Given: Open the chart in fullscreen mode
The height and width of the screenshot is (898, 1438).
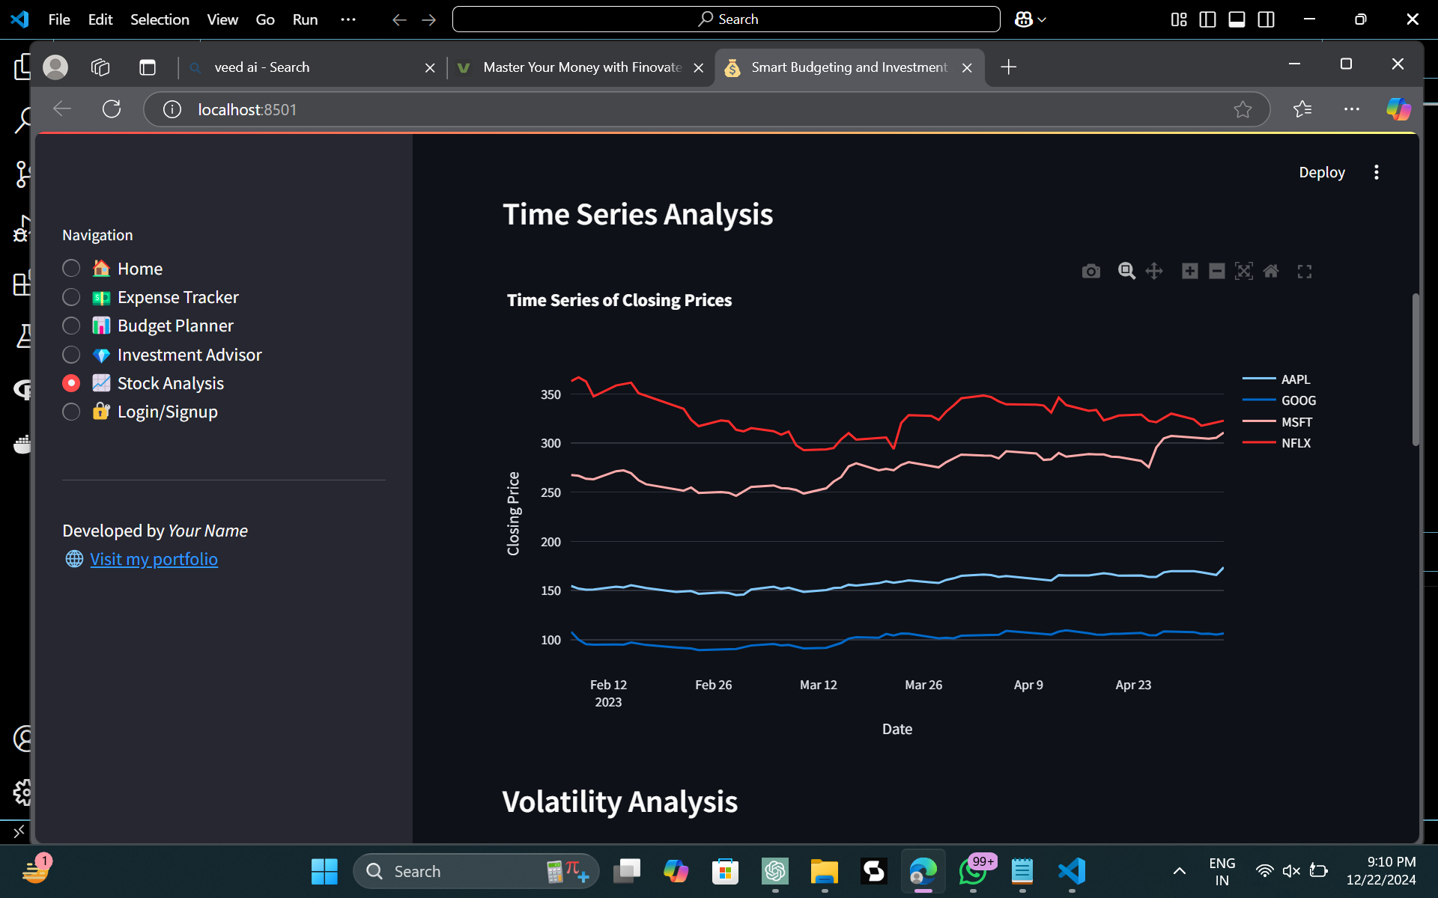Looking at the screenshot, I should pyautogui.click(x=1305, y=272).
